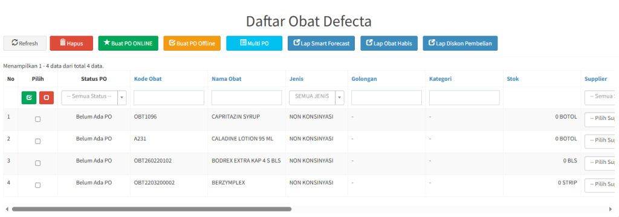Click the Lap Diskon Pembelian button
Viewport: 619px width, 217px height.
pos(460,43)
